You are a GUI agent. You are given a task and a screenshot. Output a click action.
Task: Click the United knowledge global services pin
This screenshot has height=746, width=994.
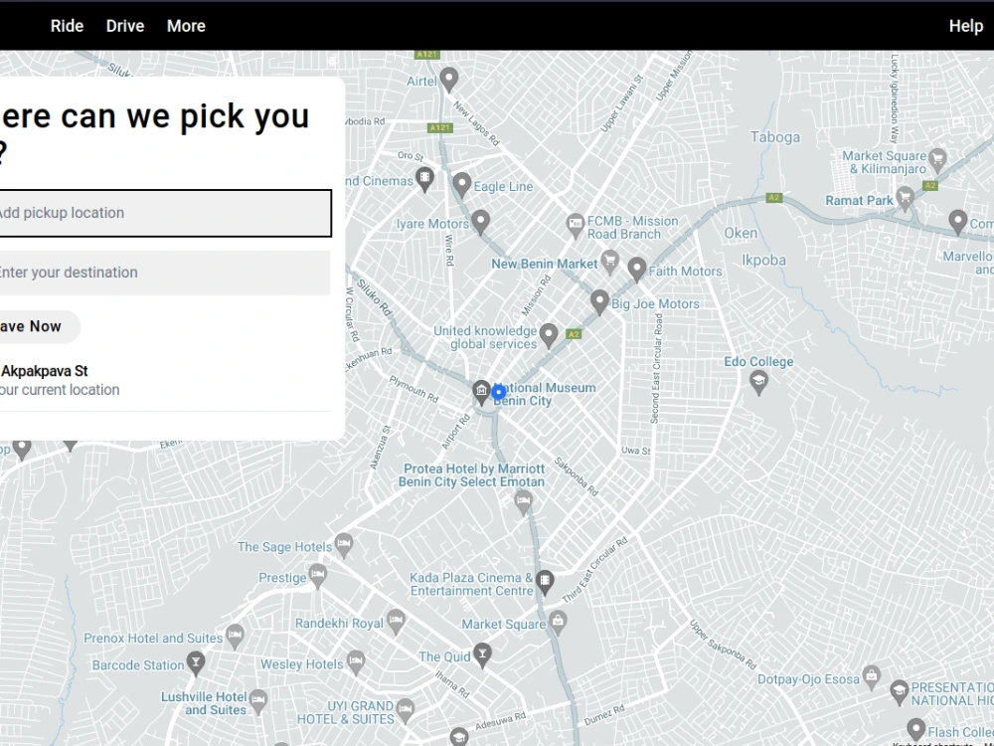point(549,335)
